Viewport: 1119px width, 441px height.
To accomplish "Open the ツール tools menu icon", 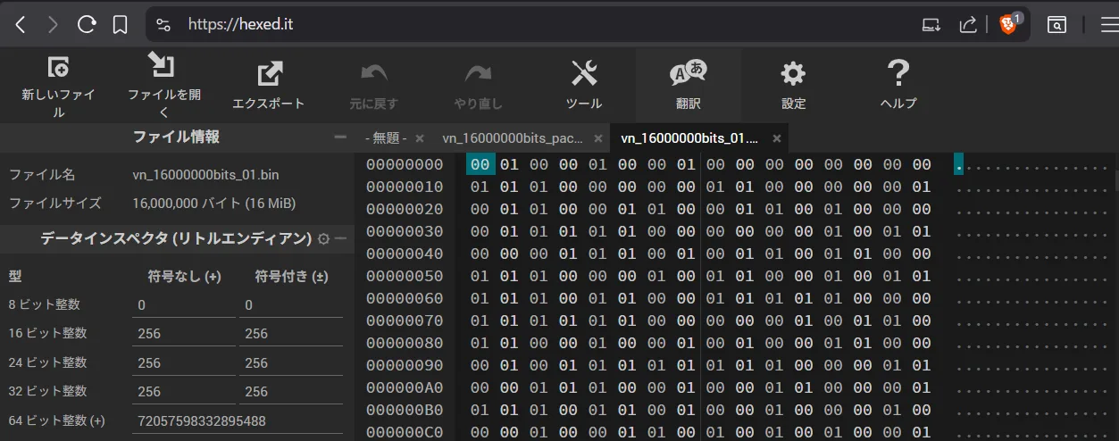I will coord(584,72).
